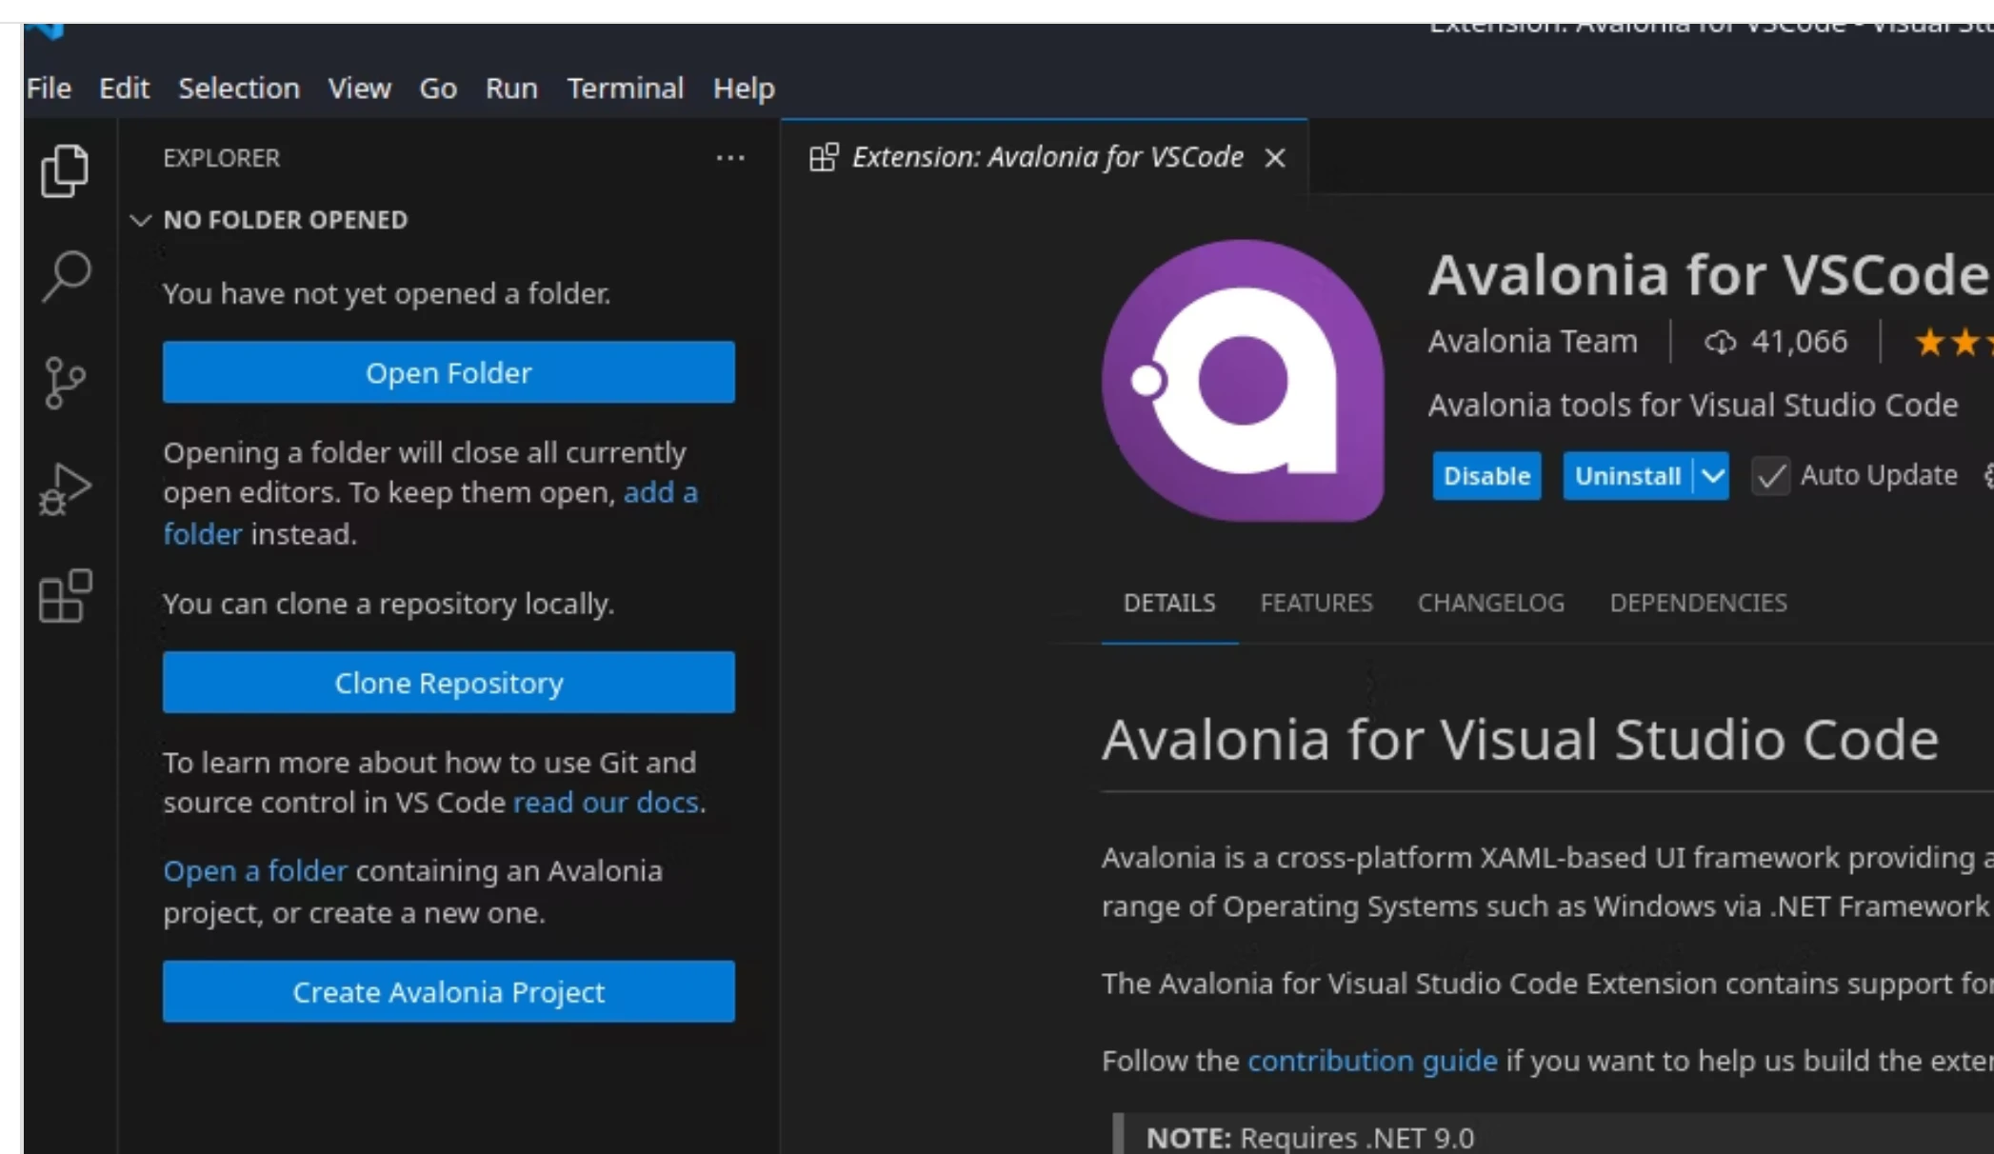Image resolution: width=1994 pixels, height=1154 pixels.
Task: Click the star rating of the extension
Action: click(x=1954, y=342)
